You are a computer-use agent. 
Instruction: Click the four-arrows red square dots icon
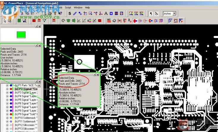[176, 21]
